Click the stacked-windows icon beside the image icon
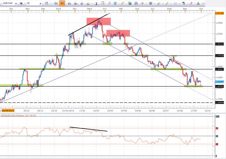The image size is (226, 159). click(x=136, y=3)
